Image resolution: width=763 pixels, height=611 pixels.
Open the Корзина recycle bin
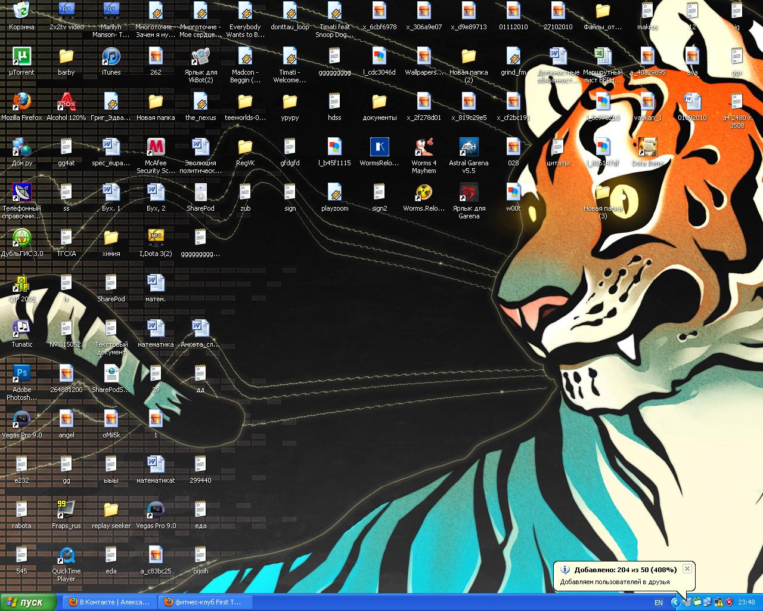pos(21,12)
